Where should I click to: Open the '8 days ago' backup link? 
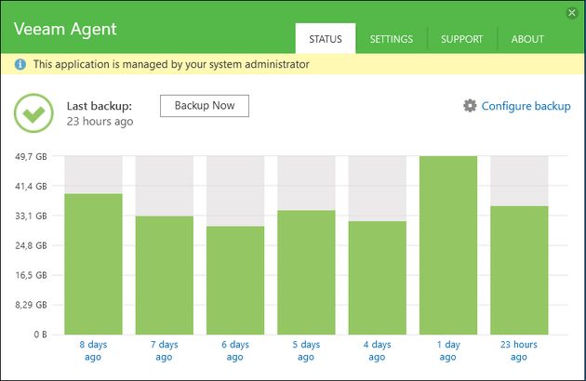(x=93, y=350)
